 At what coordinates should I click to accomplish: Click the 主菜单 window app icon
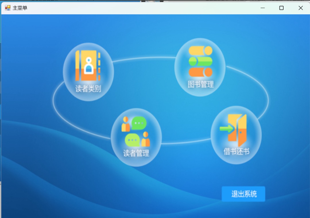(x=8, y=8)
